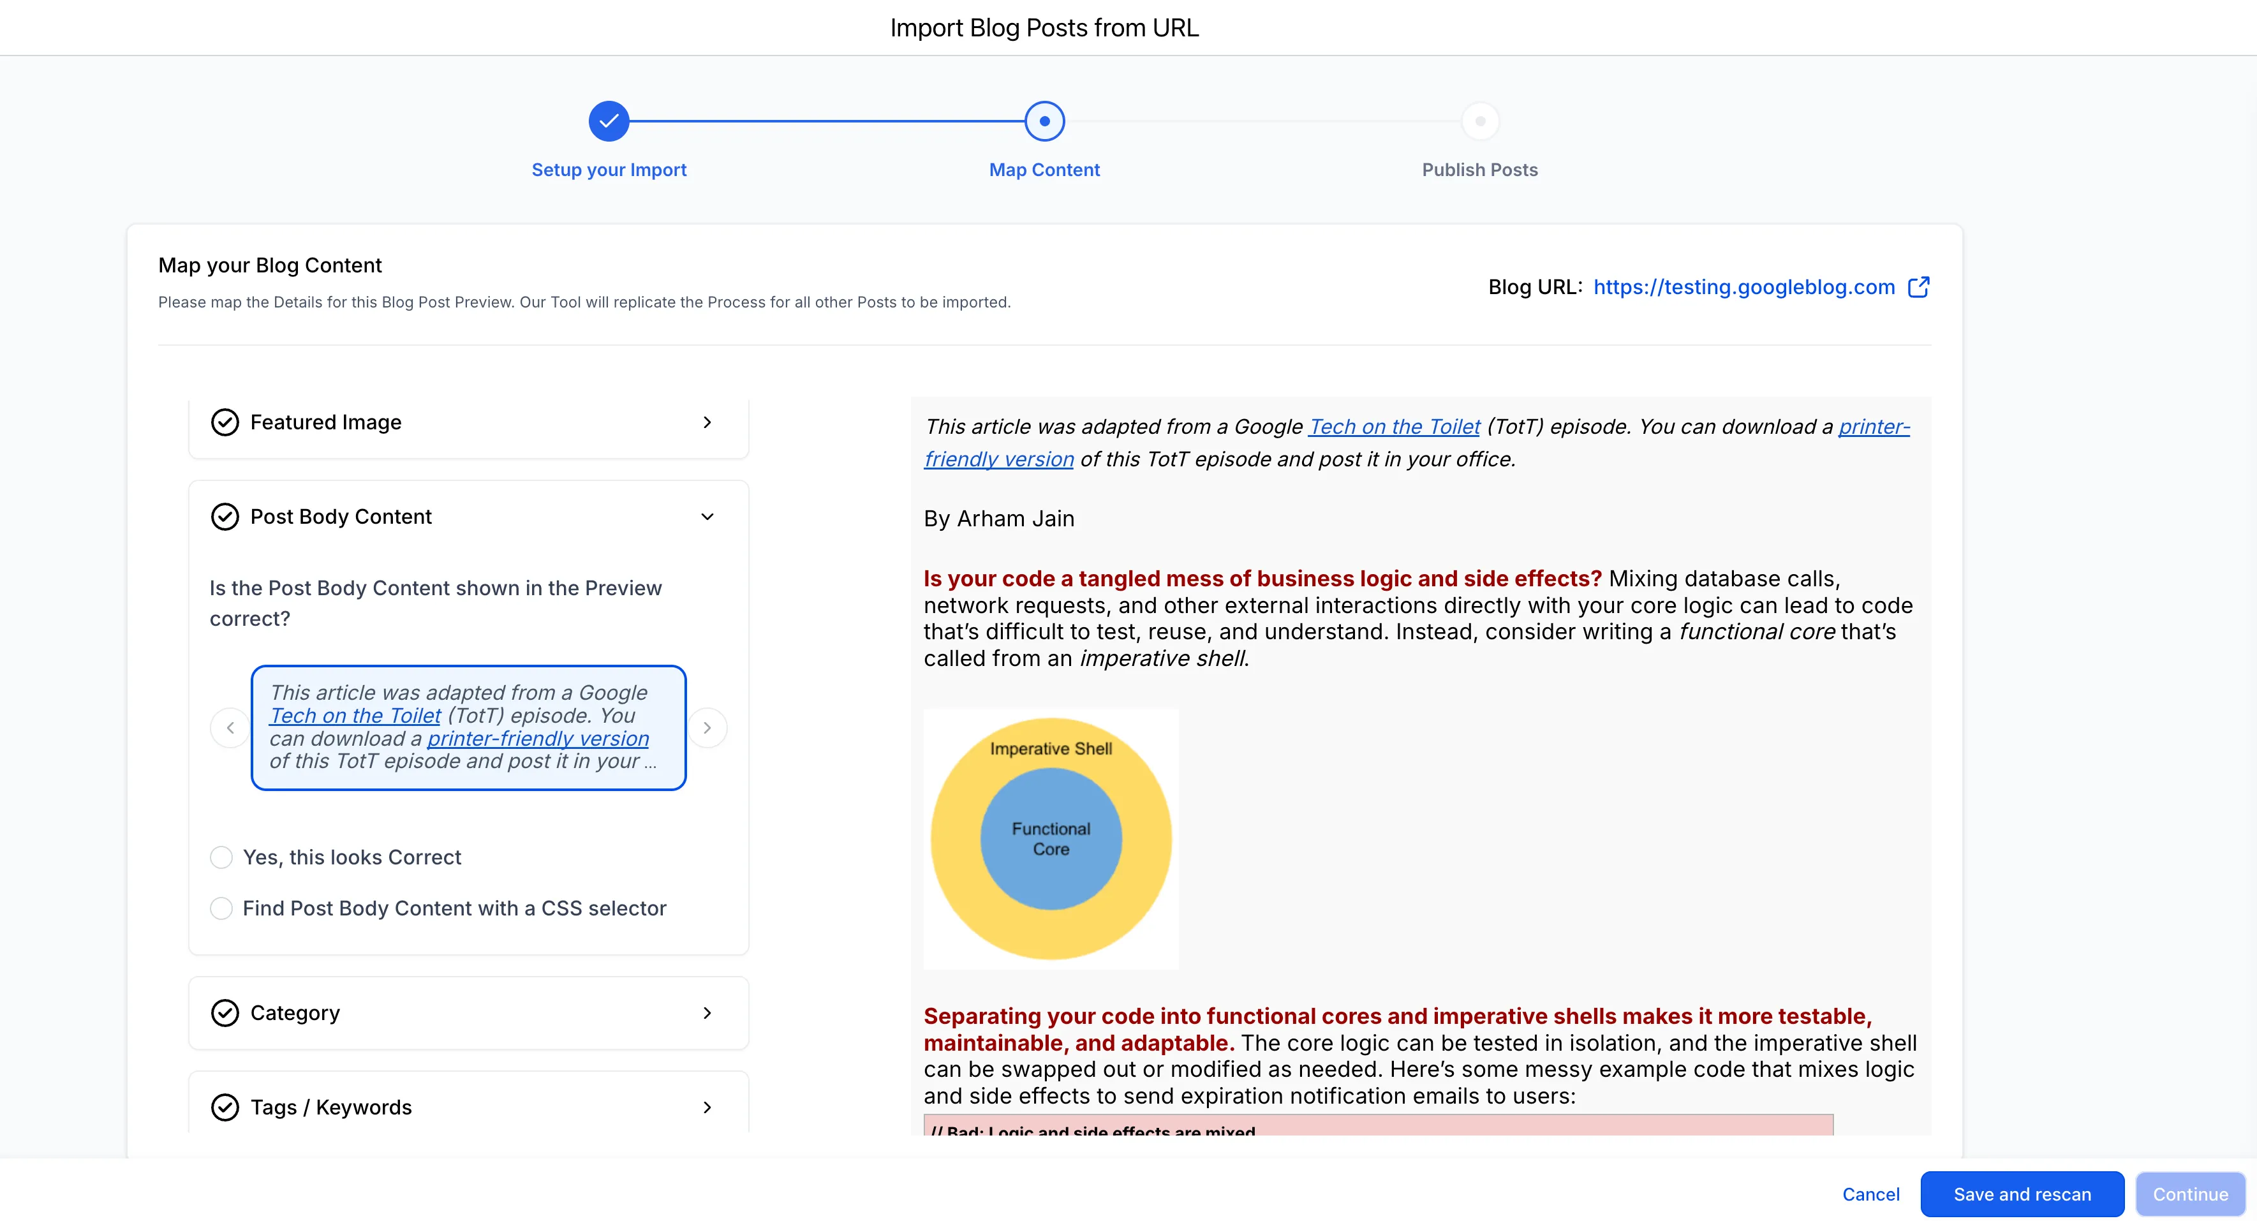Expand the Tags / Keywords section
The width and height of the screenshot is (2257, 1221).
click(707, 1106)
